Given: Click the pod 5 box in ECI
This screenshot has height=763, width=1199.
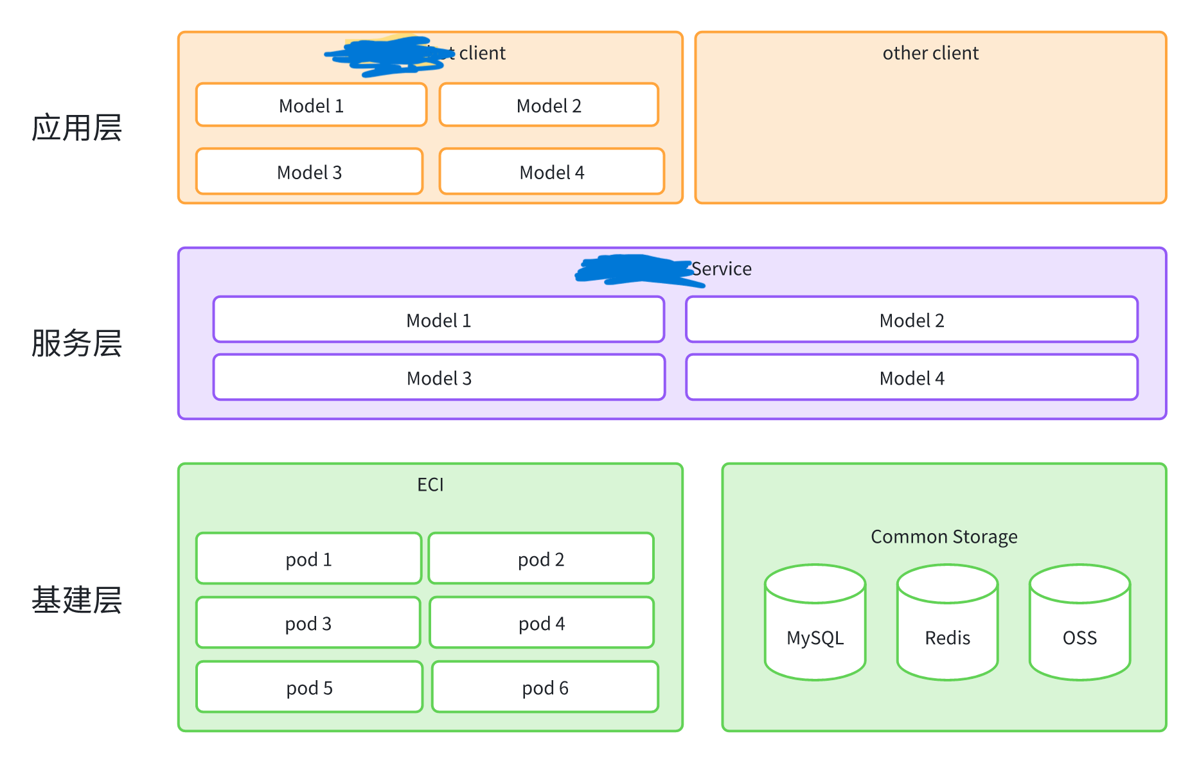Looking at the screenshot, I should click(310, 687).
